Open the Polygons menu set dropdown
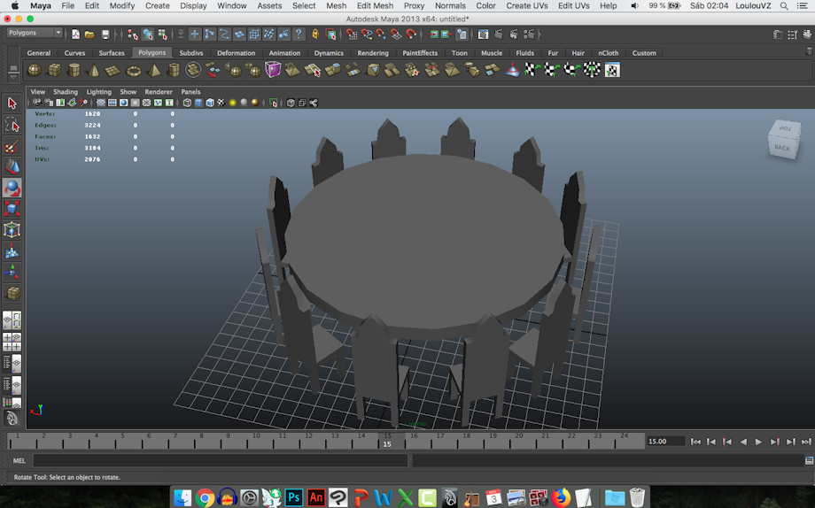Screen dimensions: 815x508 click(x=35, y=34)
